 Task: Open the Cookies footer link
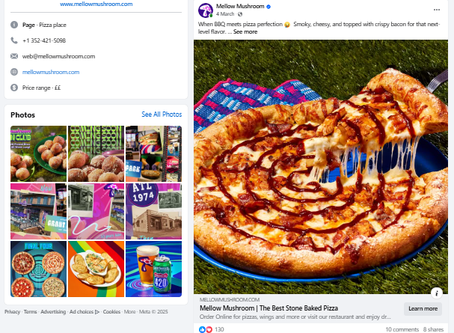111,311
